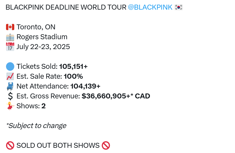Click the prohibited sign after BOTH SHOWS
The width and height of the screenshot is (235, 153).
click(106, 146)
